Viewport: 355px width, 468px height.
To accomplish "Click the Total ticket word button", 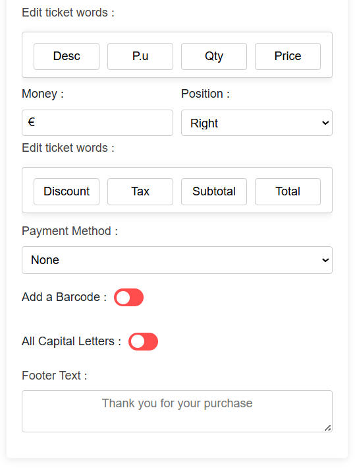I will pos(288,191).
